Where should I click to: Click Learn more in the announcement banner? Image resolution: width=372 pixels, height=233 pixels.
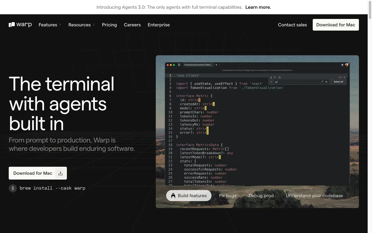coord(258,7)
